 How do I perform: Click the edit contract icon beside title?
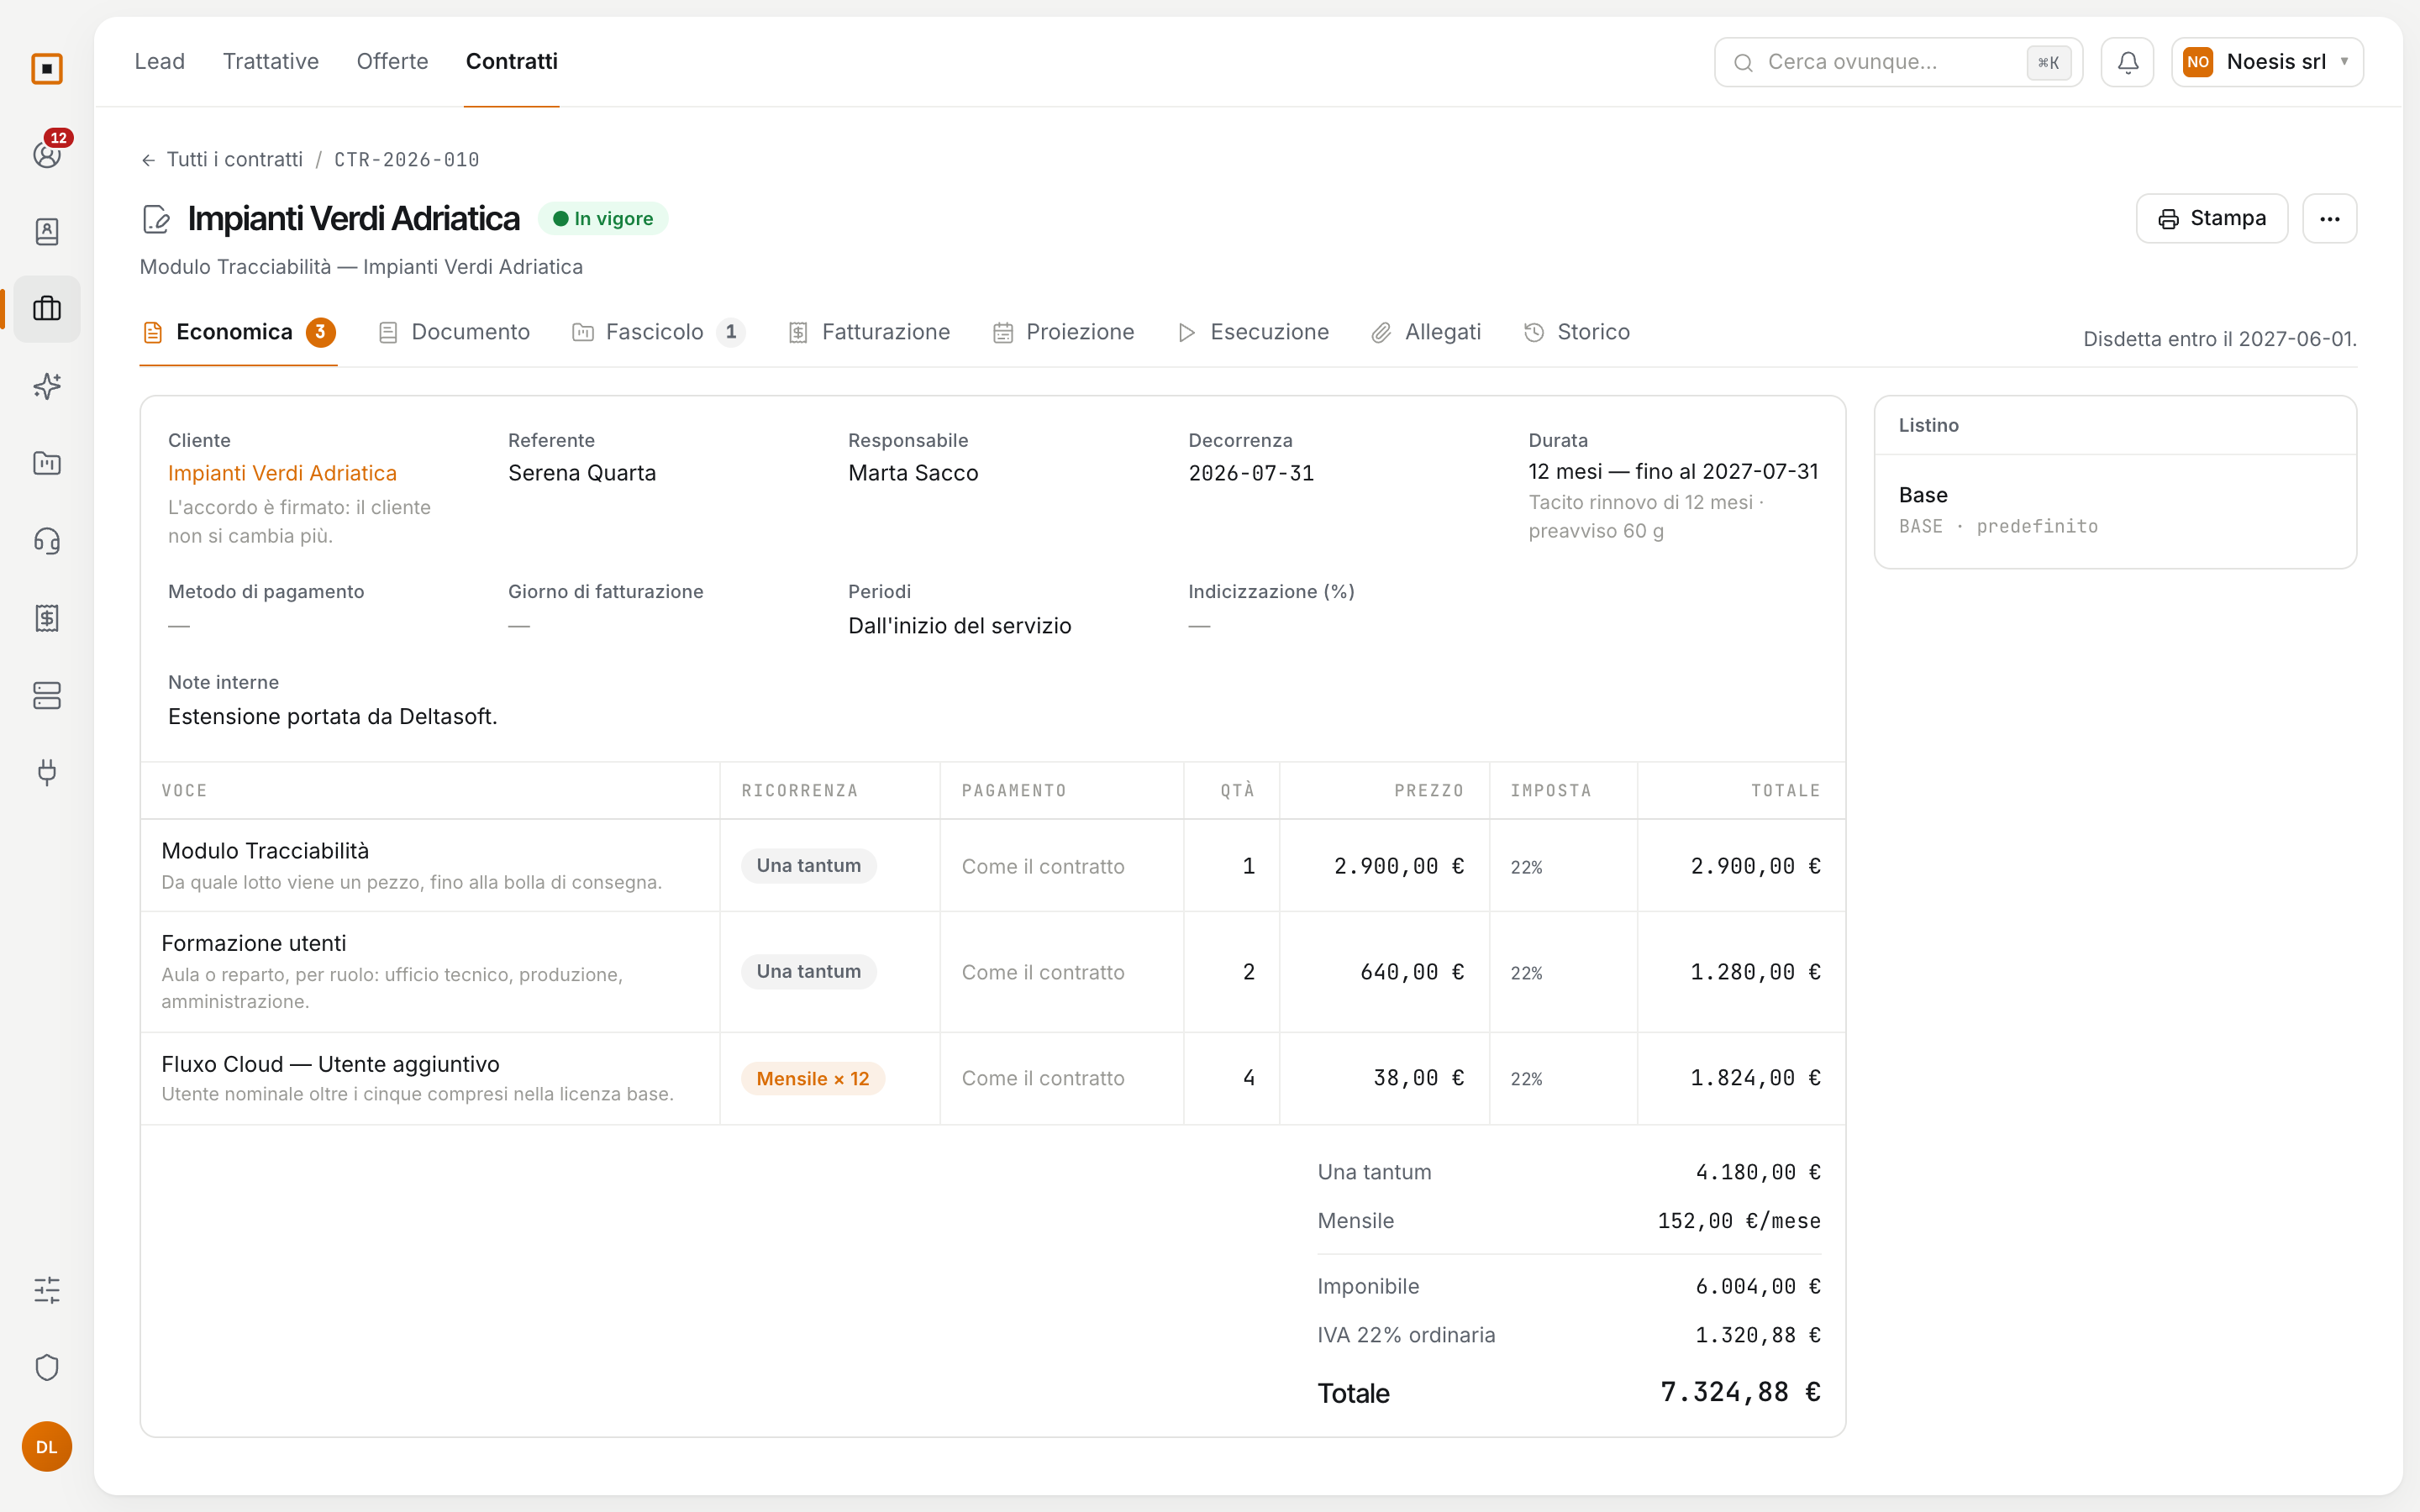point(156,219)
